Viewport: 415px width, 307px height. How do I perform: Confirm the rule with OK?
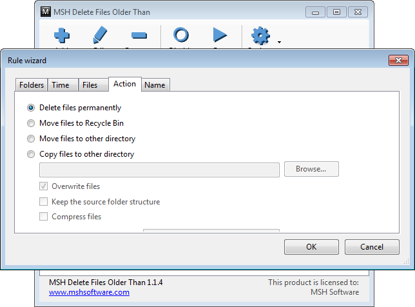point(311,247)
